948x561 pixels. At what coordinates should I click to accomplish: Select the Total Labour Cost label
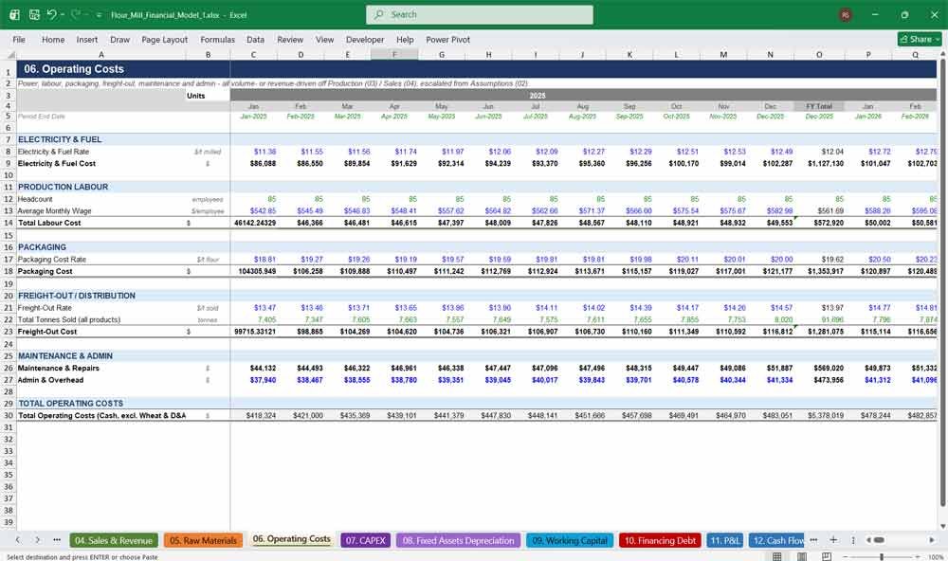click(x=49, y=223)
